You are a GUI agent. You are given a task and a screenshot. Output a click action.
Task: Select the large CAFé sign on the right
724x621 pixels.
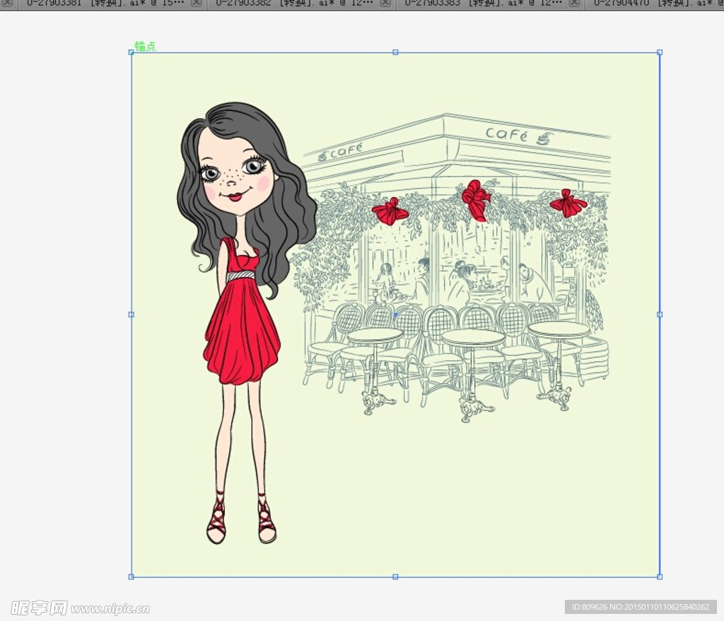click(x=506, y=134)
